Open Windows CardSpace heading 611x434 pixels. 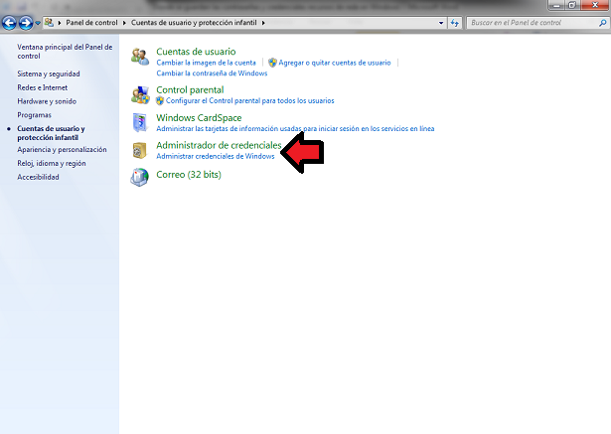pyautogui.click(x=199, y=117)
